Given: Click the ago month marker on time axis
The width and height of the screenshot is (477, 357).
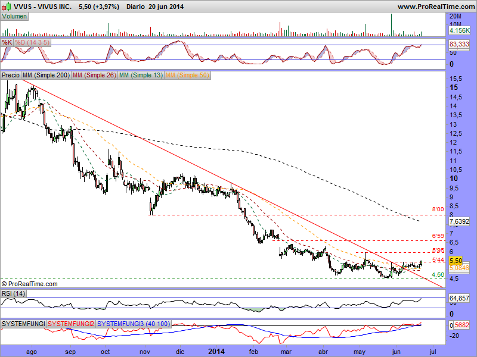Looking at the screenshot, I should pyautogui.click(x=32, y=352).
